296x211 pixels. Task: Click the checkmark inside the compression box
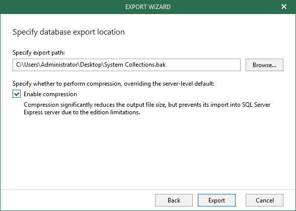(17, 94)
